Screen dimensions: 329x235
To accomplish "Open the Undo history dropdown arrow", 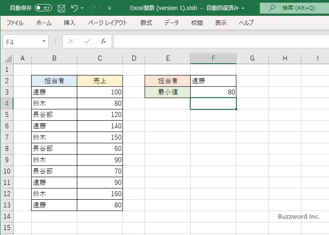I will tap(82, 8).
